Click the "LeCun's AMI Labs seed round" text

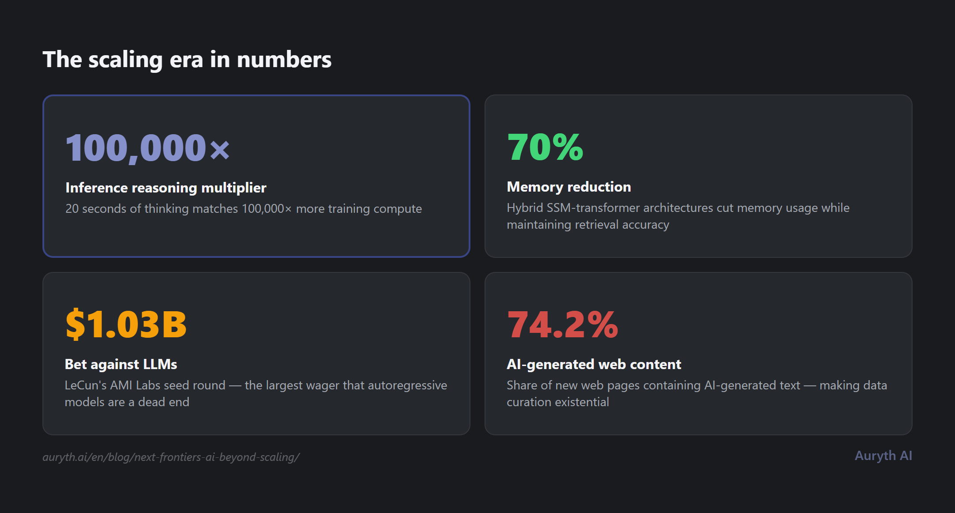(x=145, y=385)
